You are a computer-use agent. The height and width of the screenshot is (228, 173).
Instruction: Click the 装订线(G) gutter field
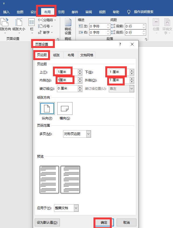[67, 88]
